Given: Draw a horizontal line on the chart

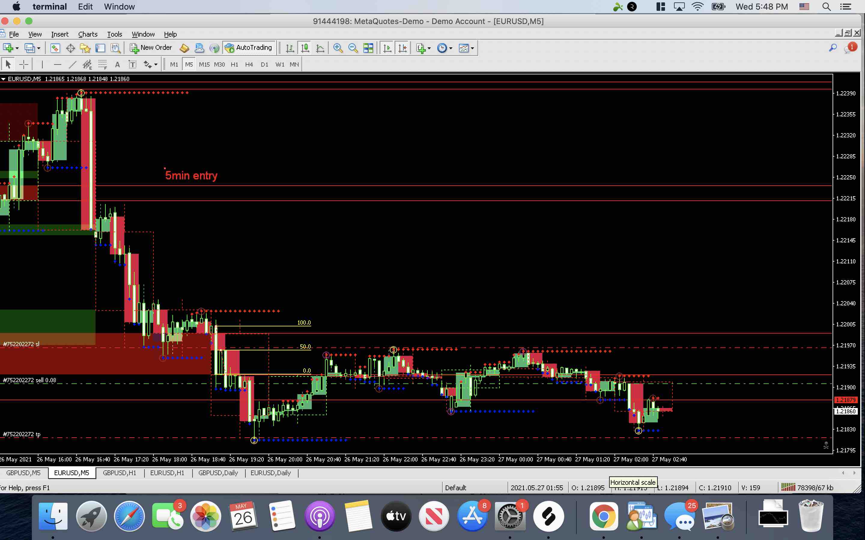Looking at the screenshot, I should pos(58,64).
